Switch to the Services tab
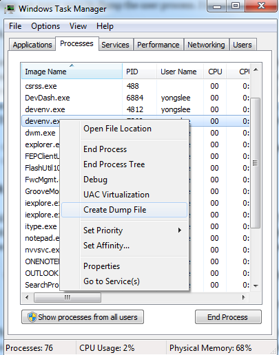The image size is (279, 355). pos(115,45)
